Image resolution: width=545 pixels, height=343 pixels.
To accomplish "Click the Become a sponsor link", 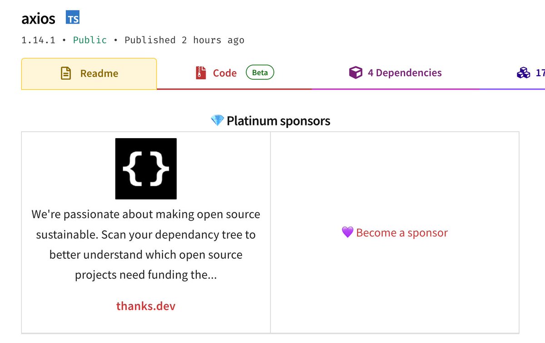I will pos(402,233).
